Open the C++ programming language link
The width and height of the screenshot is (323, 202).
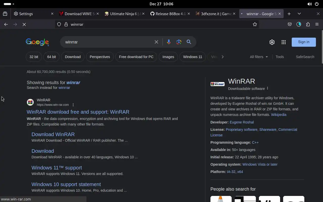point(255,142)
